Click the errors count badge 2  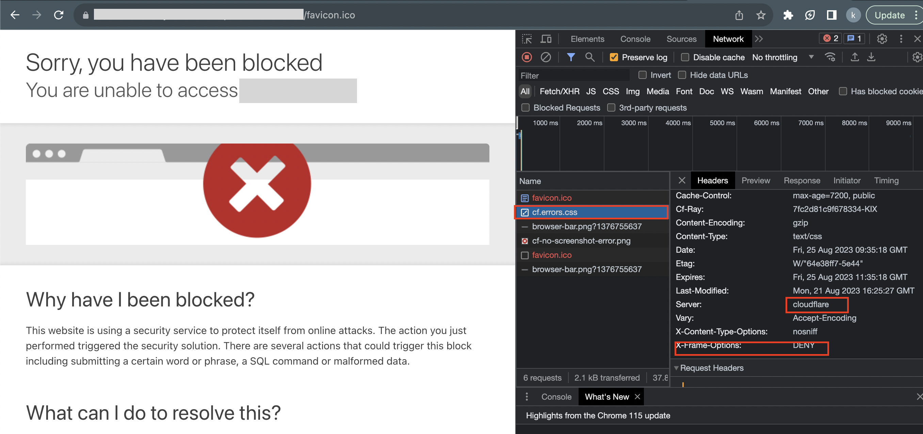[830, 38]
